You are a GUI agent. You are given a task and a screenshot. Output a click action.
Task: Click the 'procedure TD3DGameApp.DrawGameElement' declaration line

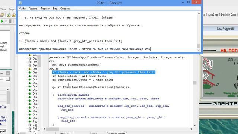tap(117, 57)
